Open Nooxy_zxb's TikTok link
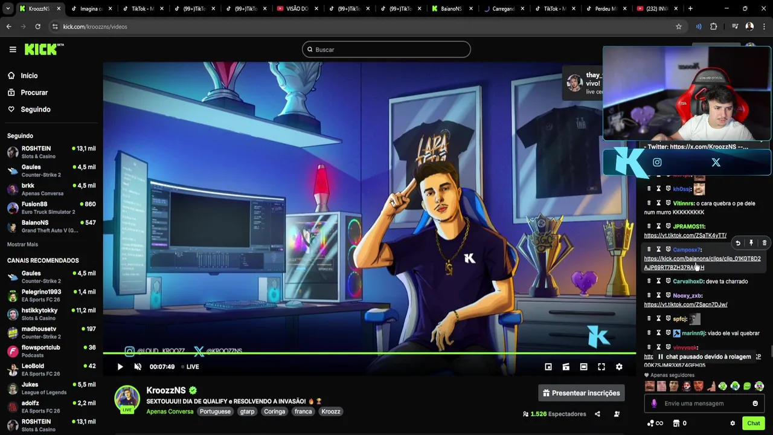Screen dimensions: 773x435 (x=685, y=304)
